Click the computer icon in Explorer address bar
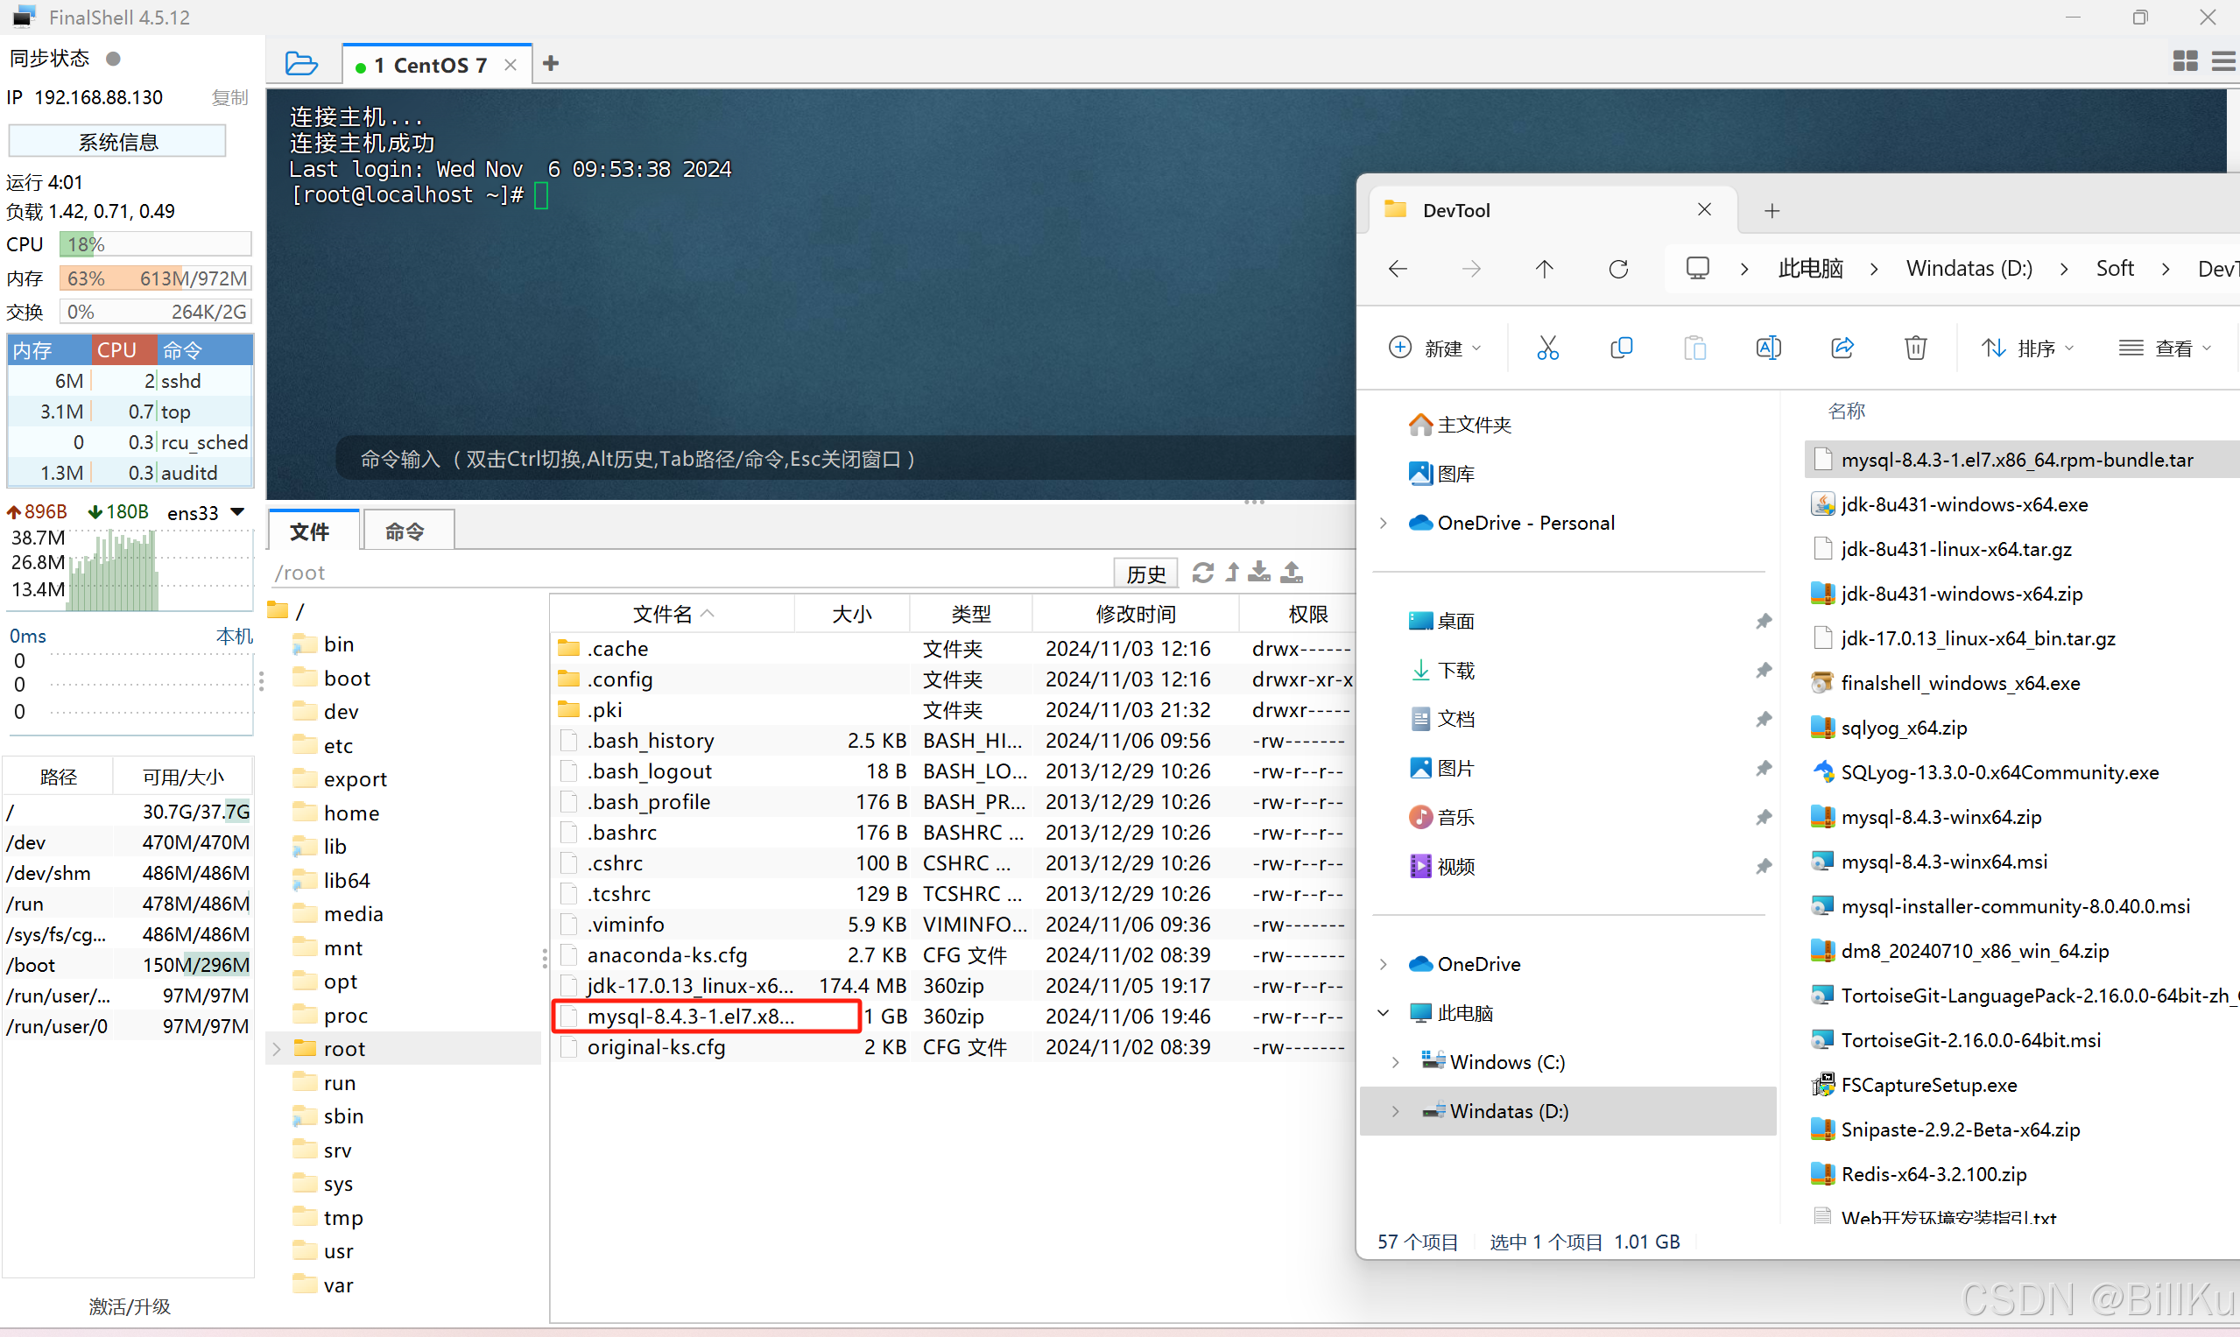 point(1698,269)
